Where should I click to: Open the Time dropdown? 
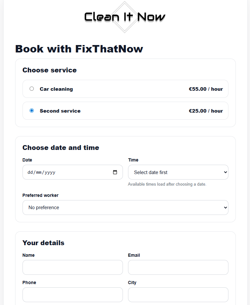click(x=178, y=172)
